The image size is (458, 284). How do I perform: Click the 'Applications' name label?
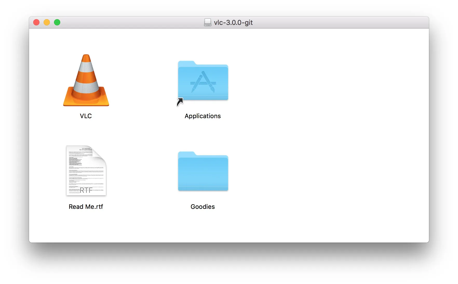tap(203, 116)
